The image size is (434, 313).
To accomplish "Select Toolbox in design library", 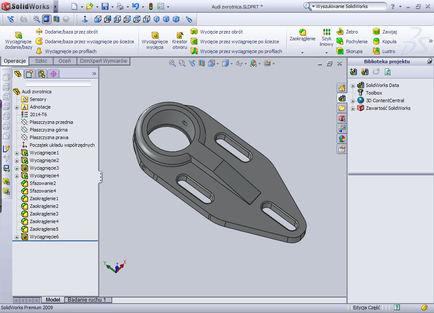I will coord(370,93).
